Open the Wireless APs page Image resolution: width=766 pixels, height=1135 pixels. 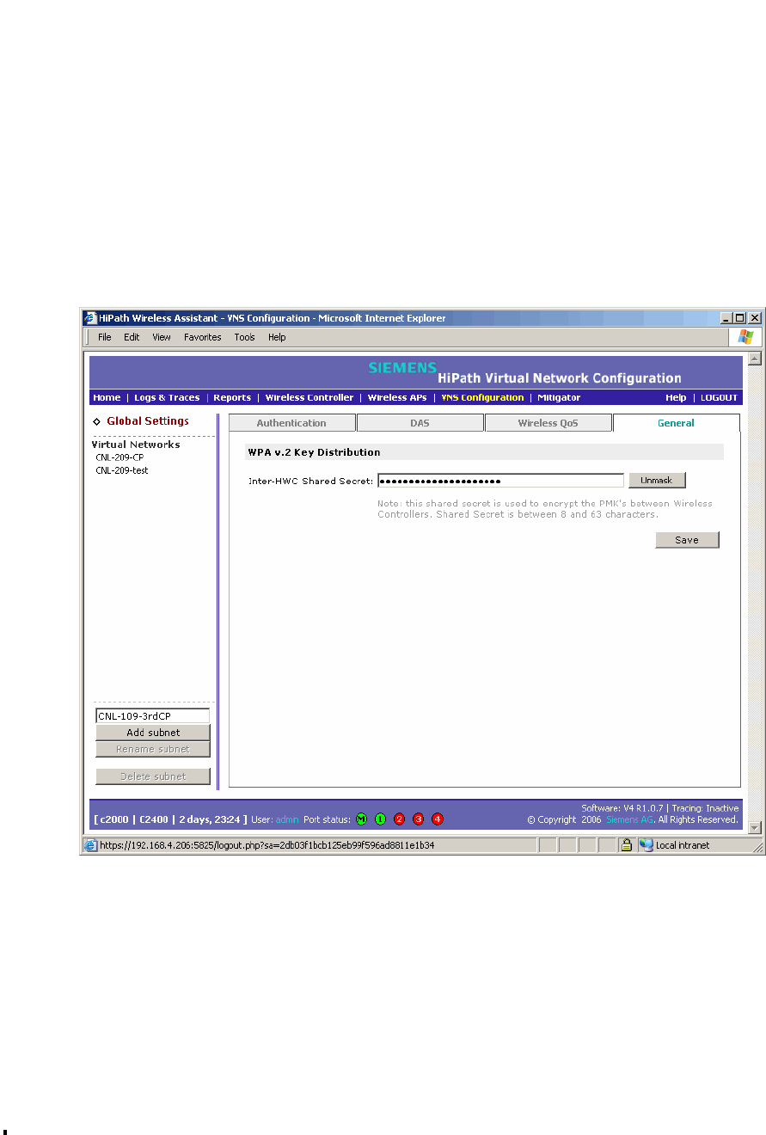click(397, 398)
